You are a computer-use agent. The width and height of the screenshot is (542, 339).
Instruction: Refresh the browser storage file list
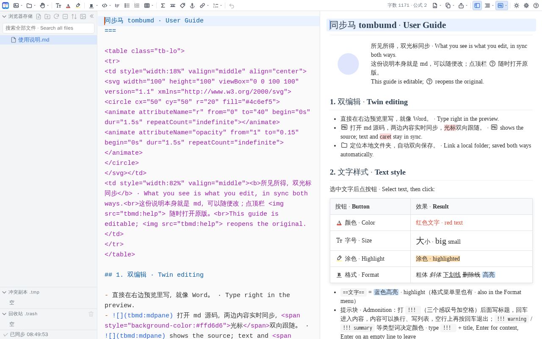[56, 17]
